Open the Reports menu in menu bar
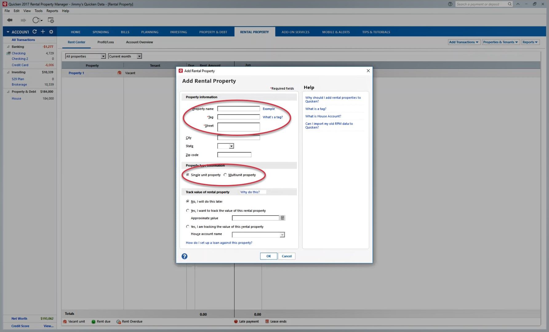Viewport: 549px width, 332px height. pos(52,11)
